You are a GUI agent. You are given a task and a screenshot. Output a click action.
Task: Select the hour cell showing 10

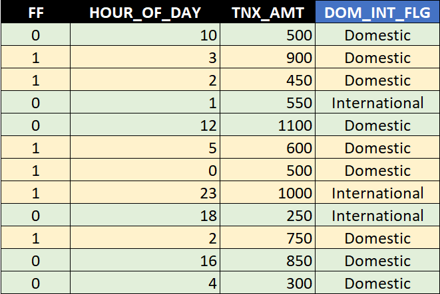[145, 35]
